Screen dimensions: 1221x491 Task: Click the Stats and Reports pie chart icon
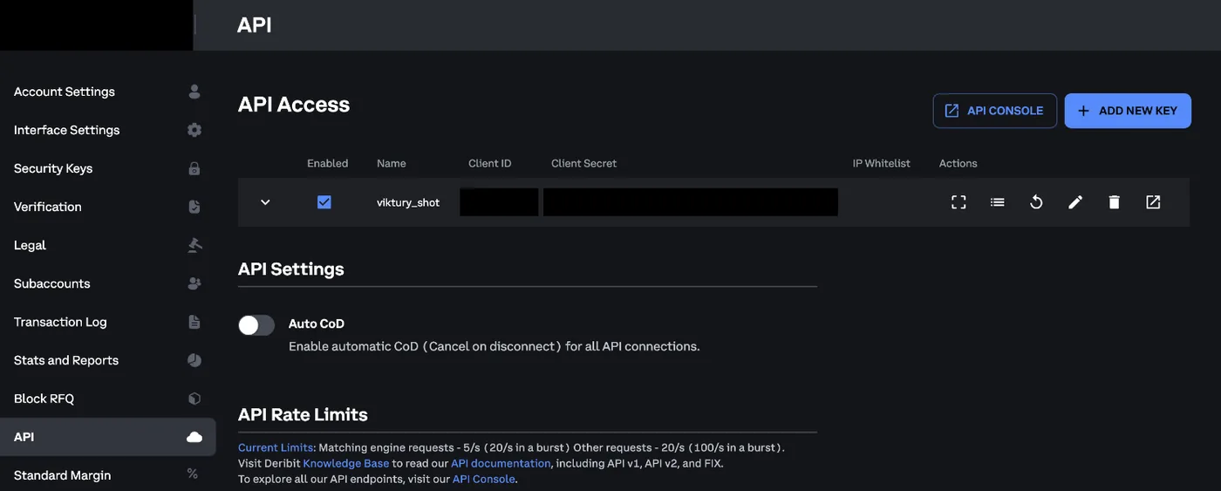point(194,360)
